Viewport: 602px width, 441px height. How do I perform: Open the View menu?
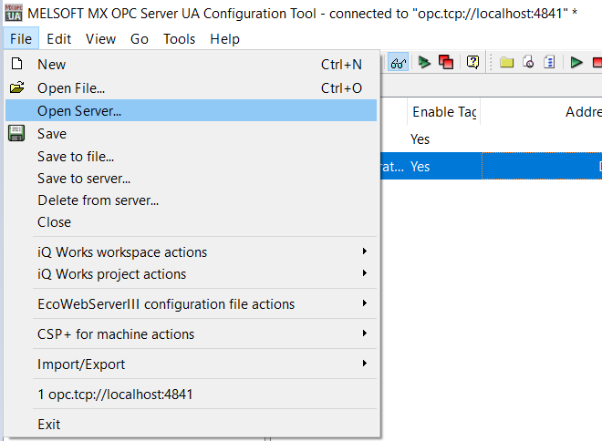[100, 39]
